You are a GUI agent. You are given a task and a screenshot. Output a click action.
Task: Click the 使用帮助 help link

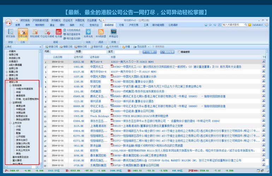[158, 47]
